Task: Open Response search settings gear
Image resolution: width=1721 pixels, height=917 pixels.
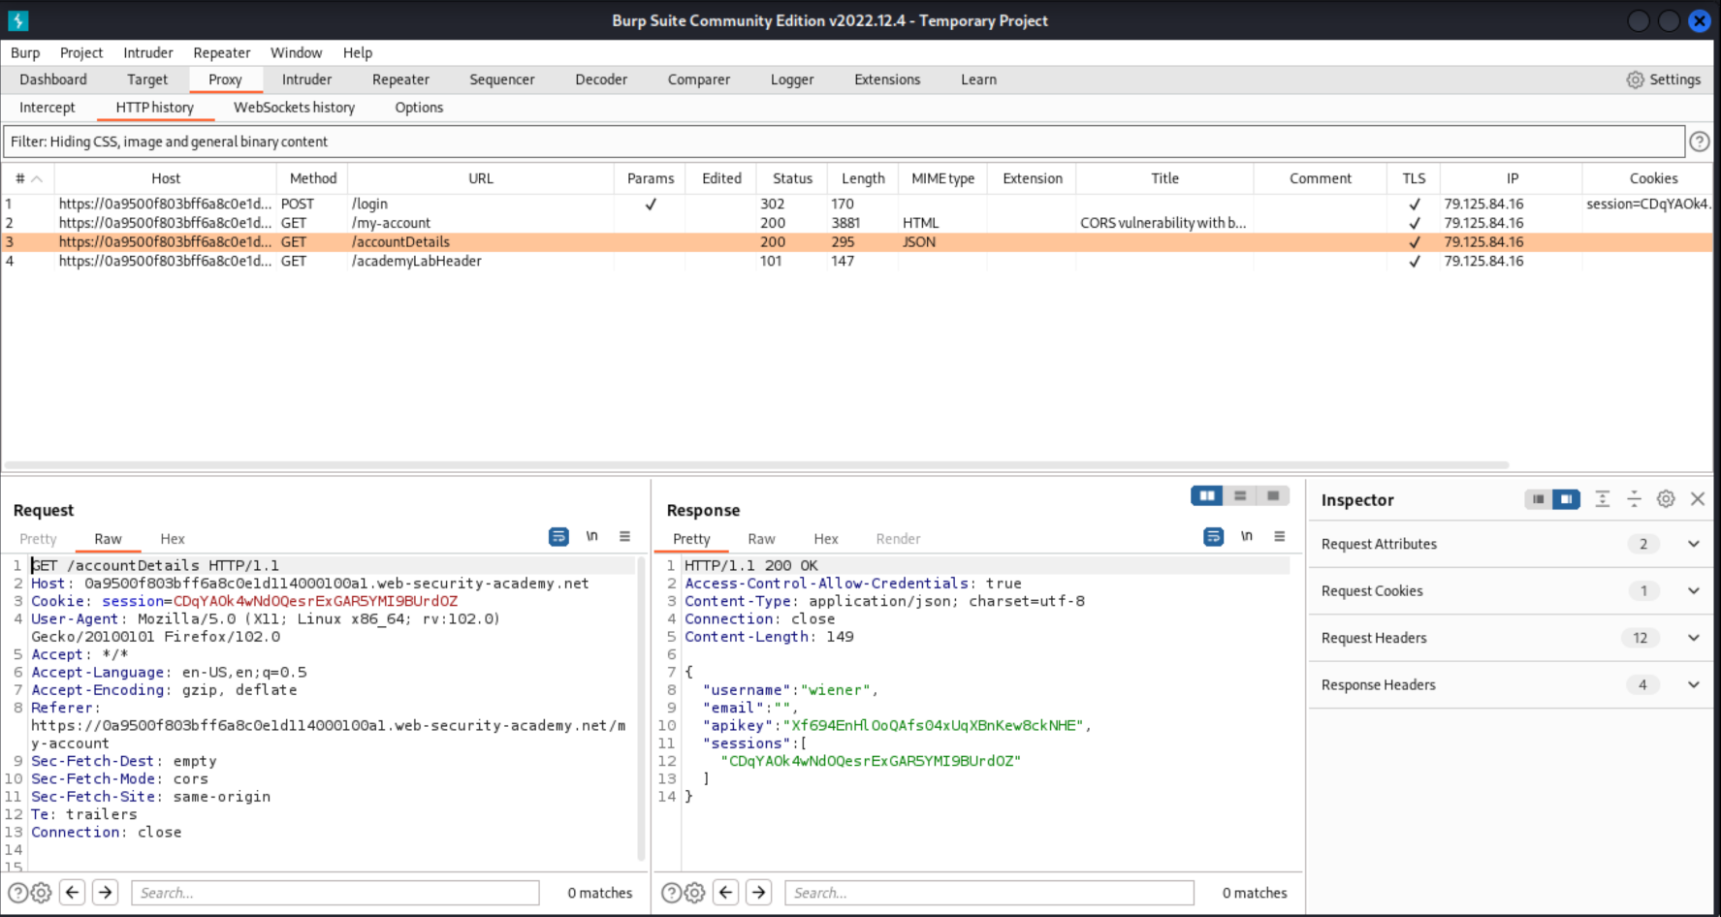Action: click(694, 893)
